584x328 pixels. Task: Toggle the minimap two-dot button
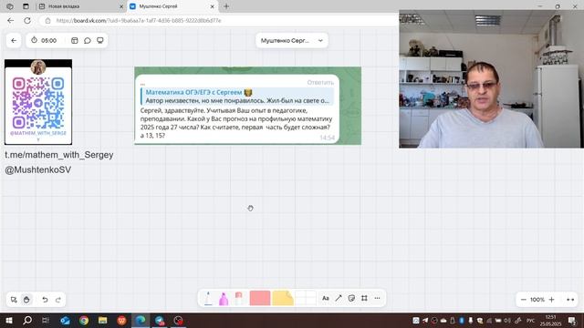click(x=570, y=300)
